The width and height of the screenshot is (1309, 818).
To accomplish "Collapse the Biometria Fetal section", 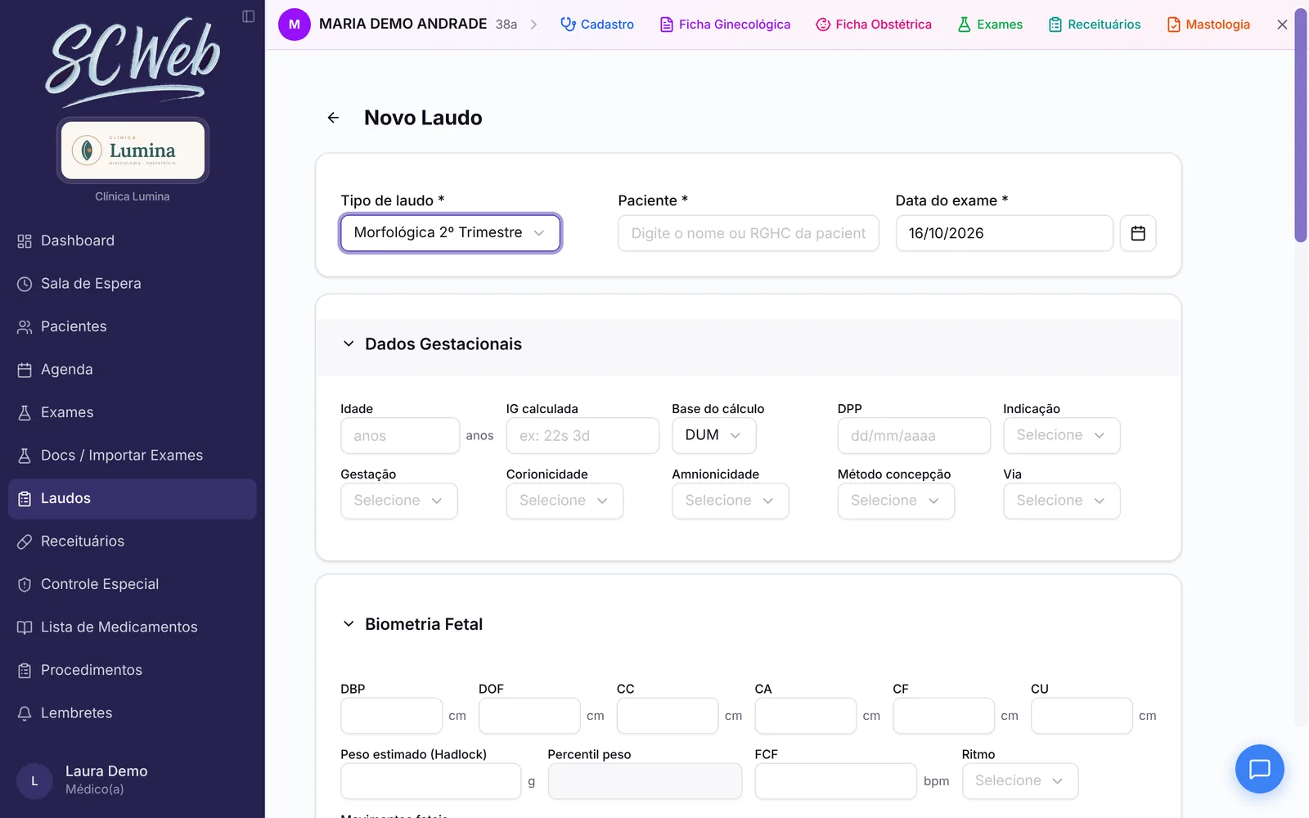I will 349,624.
